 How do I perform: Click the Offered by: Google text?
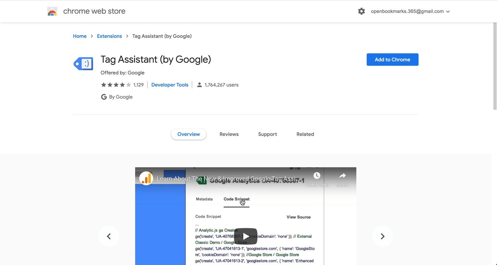[123, 73]
